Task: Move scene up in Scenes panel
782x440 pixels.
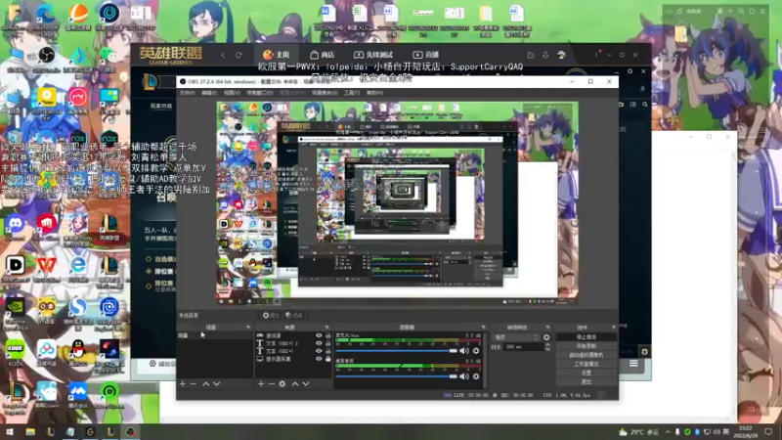Action: 205,383
